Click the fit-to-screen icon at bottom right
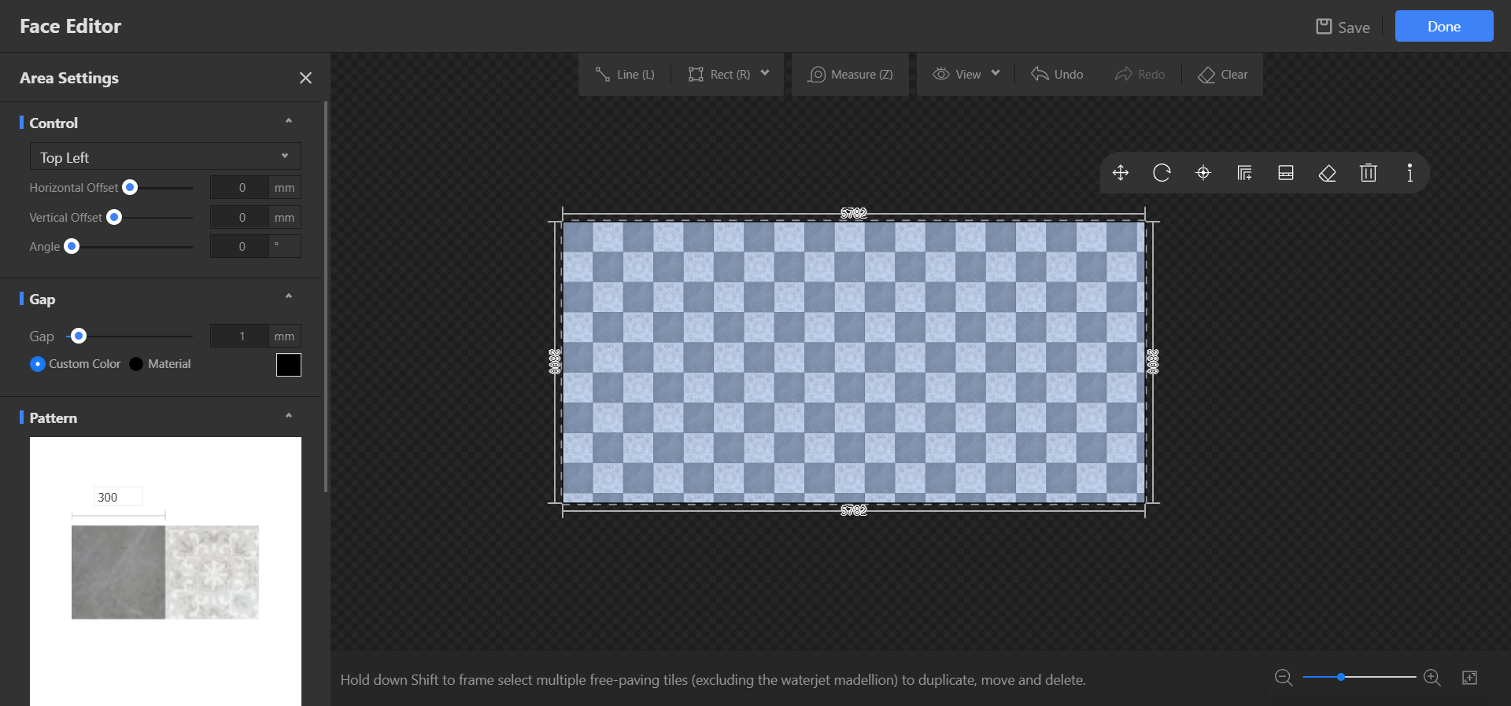 [1469, 678]
